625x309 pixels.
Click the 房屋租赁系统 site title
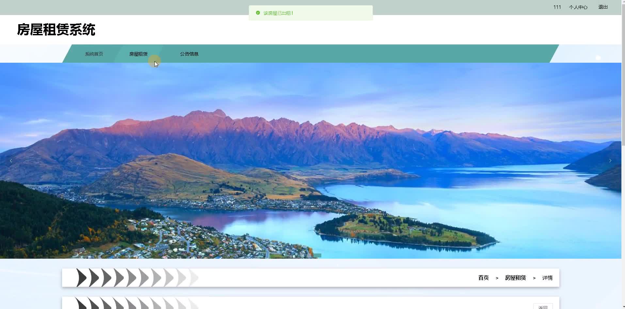click(x=56, y=30)
